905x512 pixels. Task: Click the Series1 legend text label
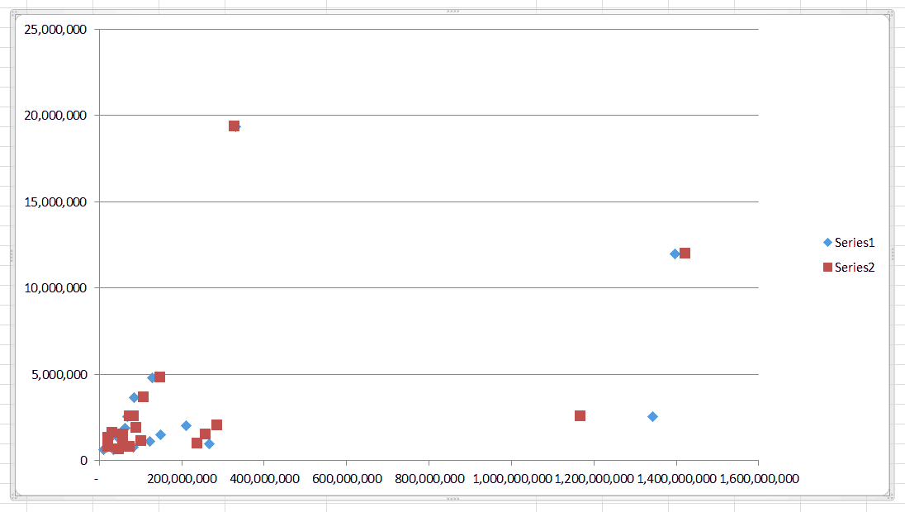point(853,242)
